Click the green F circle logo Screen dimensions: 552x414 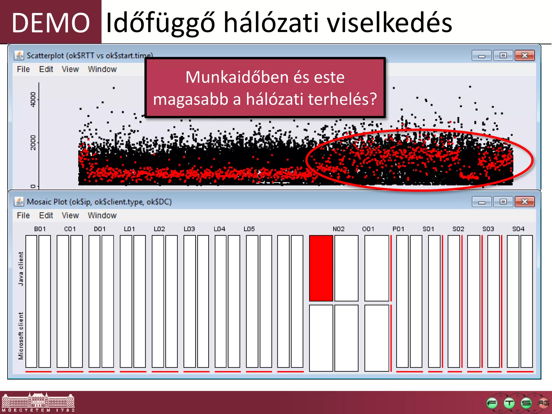pyautogui.click(x=492, y=403)
